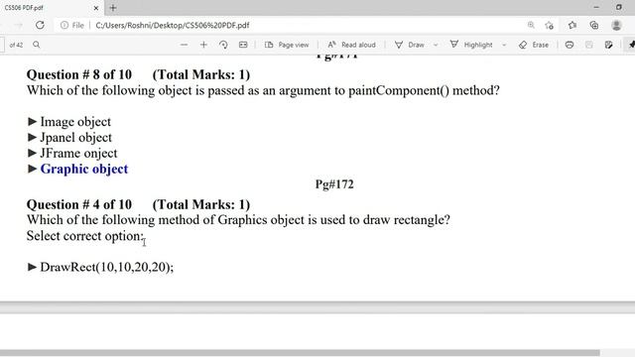This screenshot has height=357, width=635.
Task: Click the 'Graphic object' answer text
Action: point(83,169)
